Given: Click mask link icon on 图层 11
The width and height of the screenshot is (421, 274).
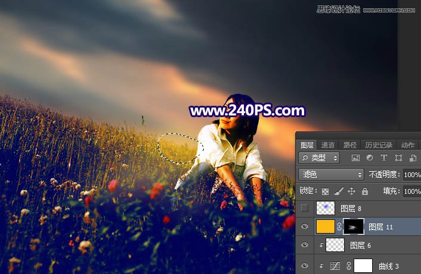Looking at the screenshot, I should 339,226.
